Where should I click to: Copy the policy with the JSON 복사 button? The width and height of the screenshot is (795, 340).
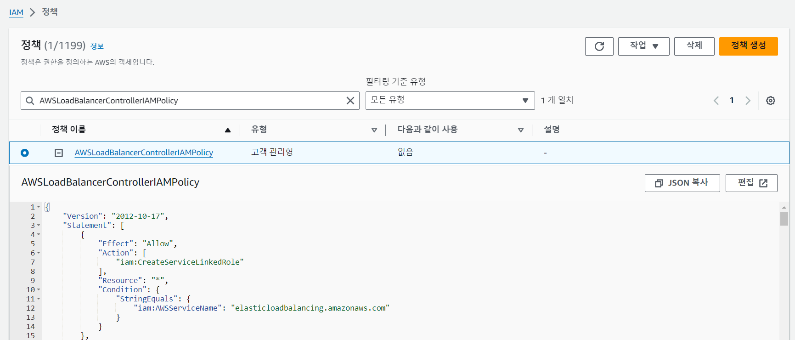[x=682, y=183]
